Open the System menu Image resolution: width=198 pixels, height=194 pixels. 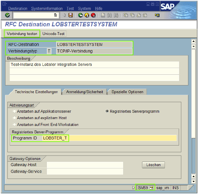point(84,9)
